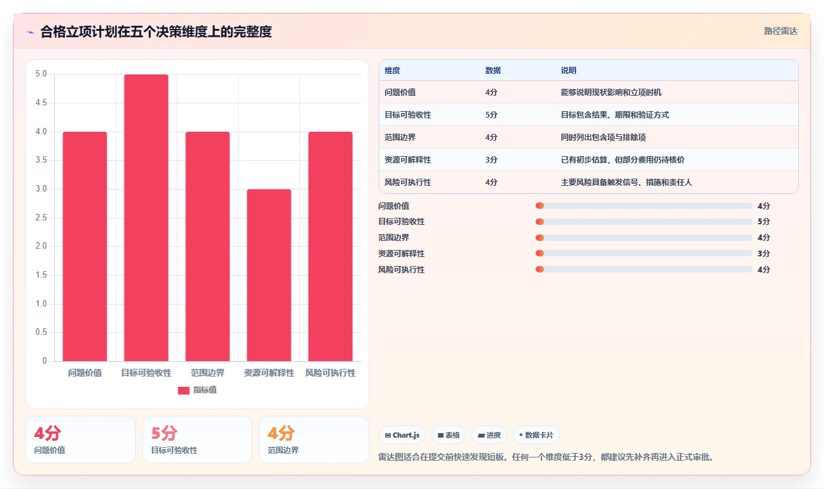Click 3分 in the table's 资源可解释性 row

click(491, 160)
